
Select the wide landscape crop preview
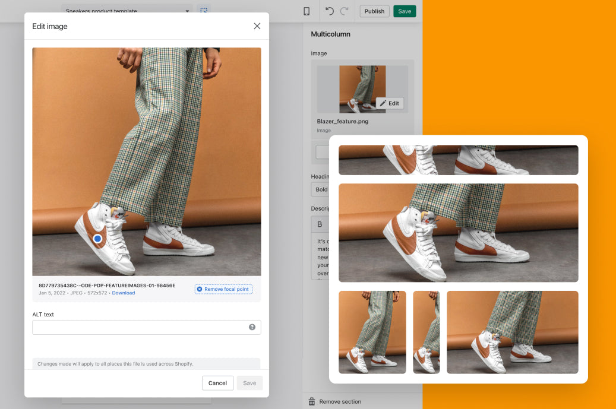[x=458, y=233]
